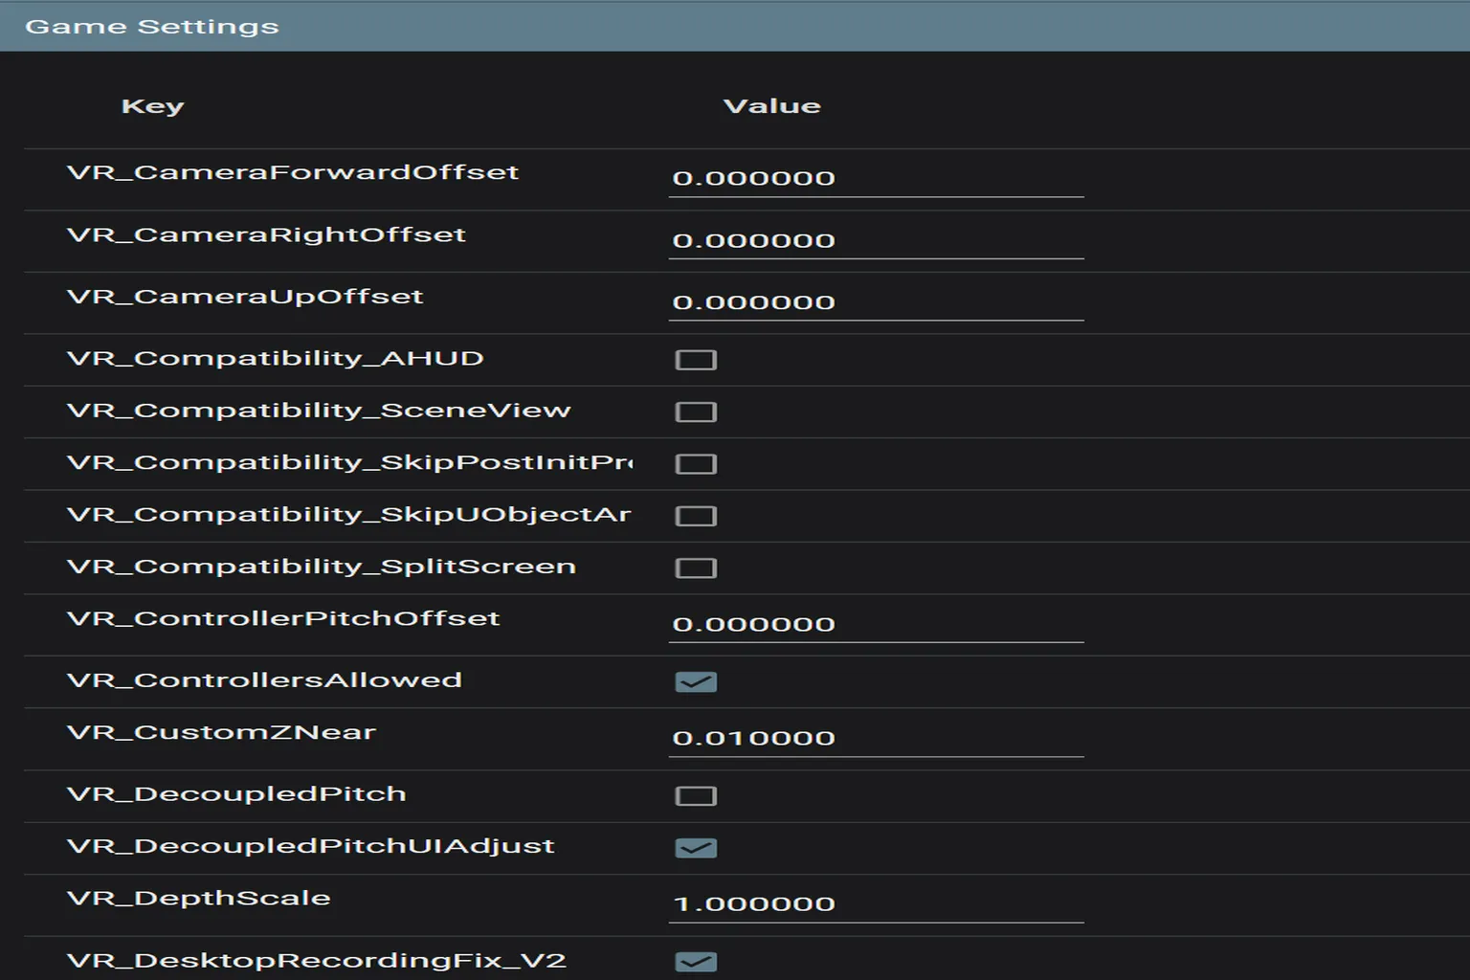
Task: Click the VR_CameraForwardOffset key label
Action: tap(293, 172)
